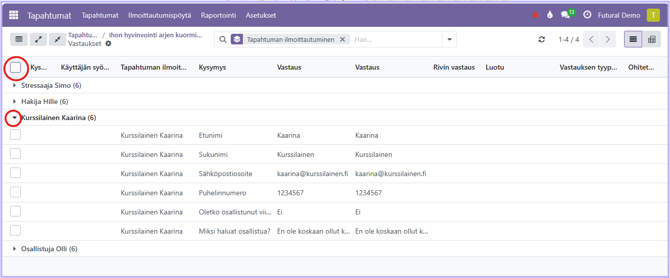Click into the Hae... search field
670x278 pixels.
(x=396, y=39)
